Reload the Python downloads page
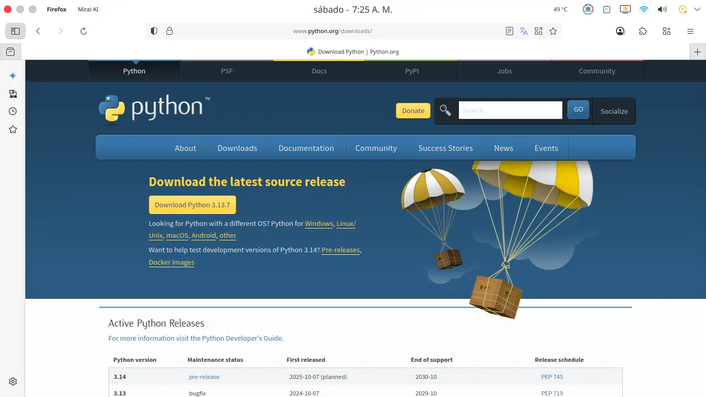 pos(83,31)
